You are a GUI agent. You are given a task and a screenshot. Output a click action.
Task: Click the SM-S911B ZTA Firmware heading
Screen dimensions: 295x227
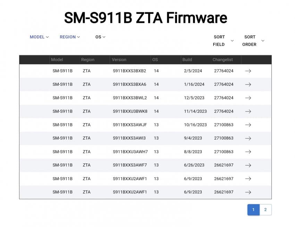[x=146, y=18]
